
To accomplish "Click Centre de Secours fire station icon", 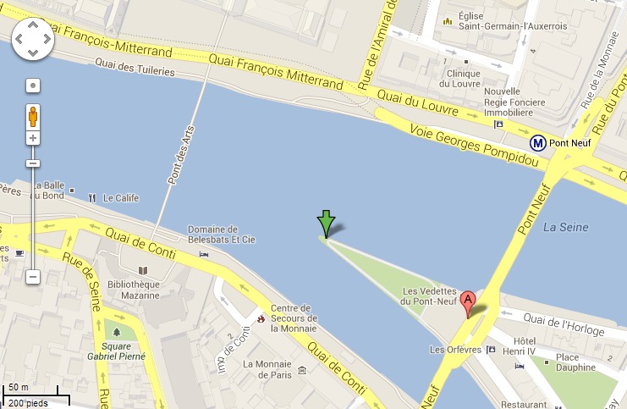I will click(261, 319).
